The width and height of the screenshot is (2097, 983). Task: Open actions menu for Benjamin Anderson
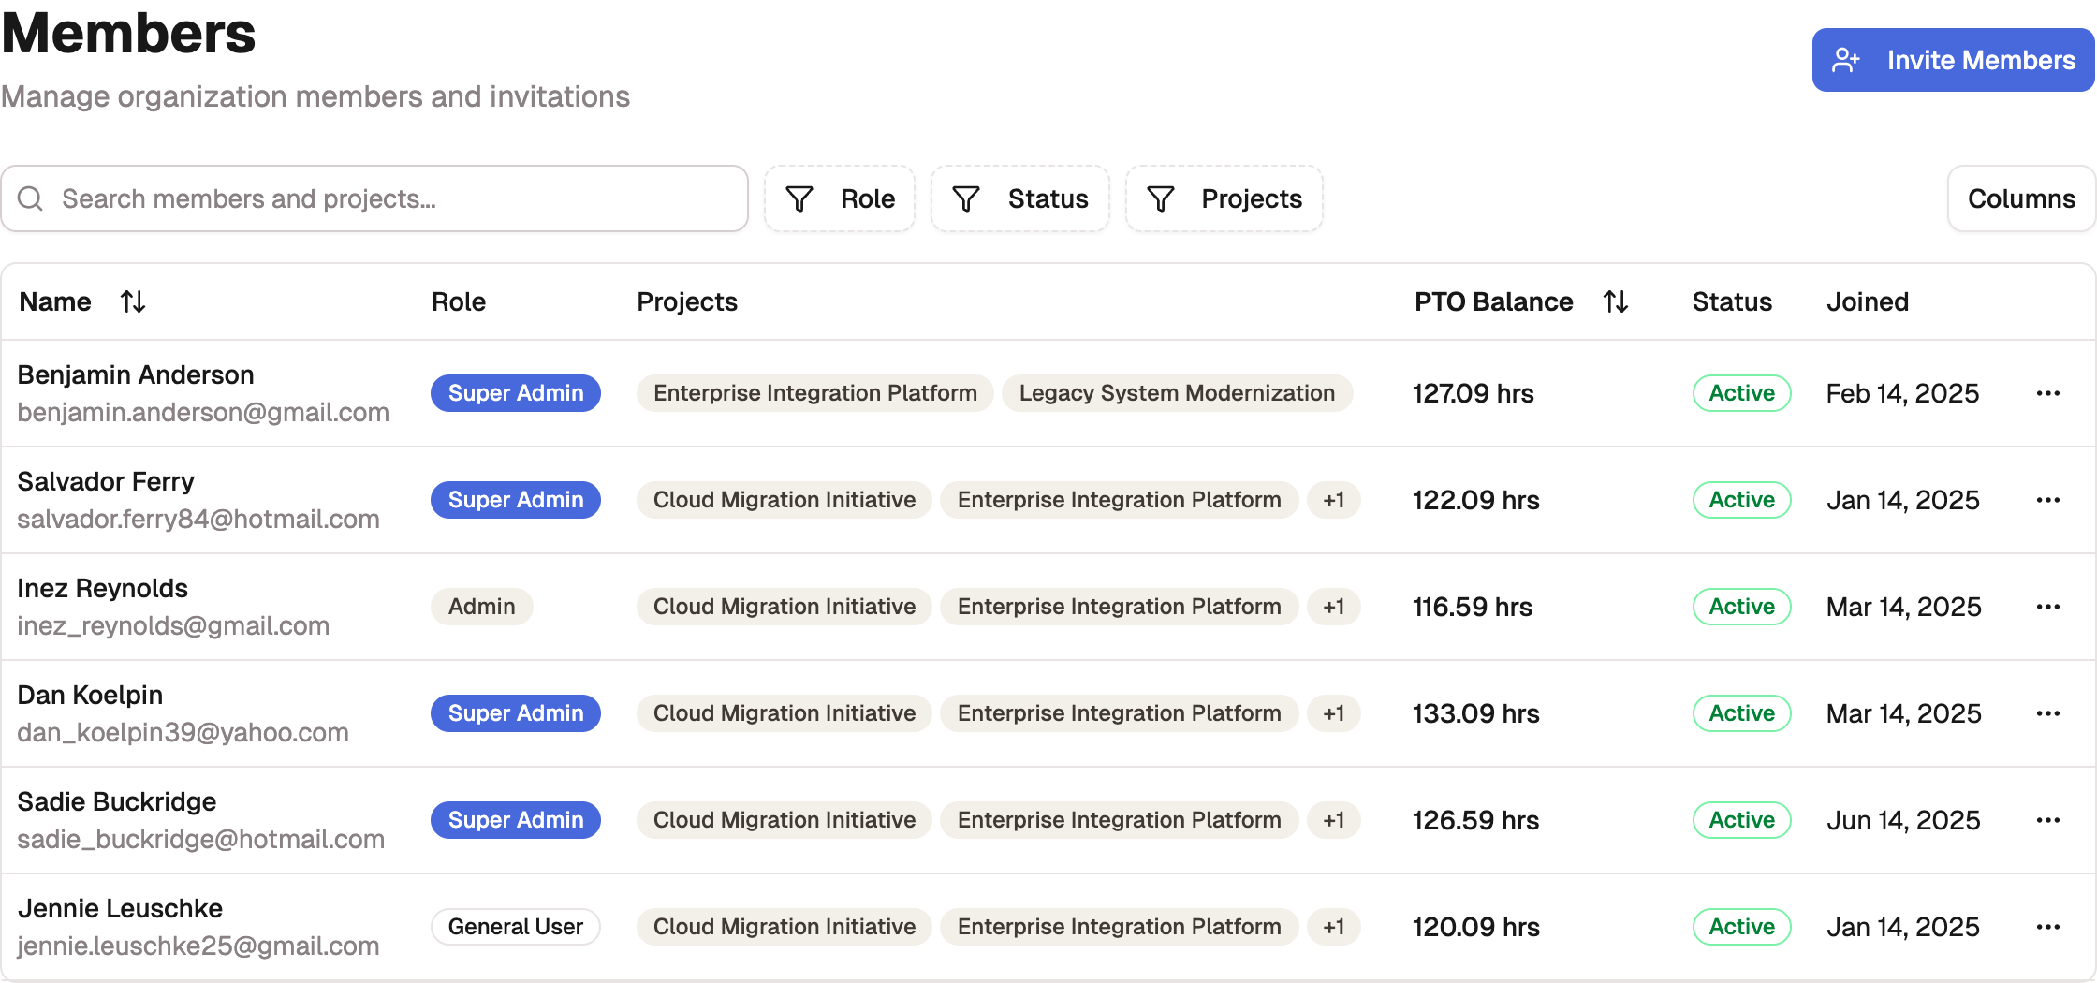[2048, 393]
